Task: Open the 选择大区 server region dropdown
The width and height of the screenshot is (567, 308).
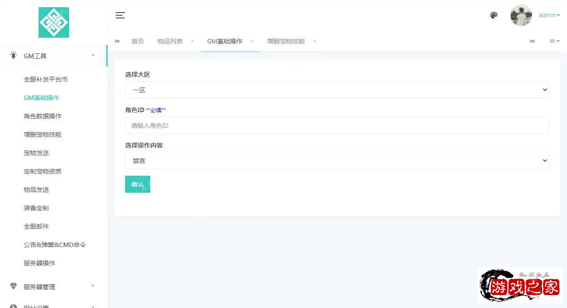Action: (336, 90)
